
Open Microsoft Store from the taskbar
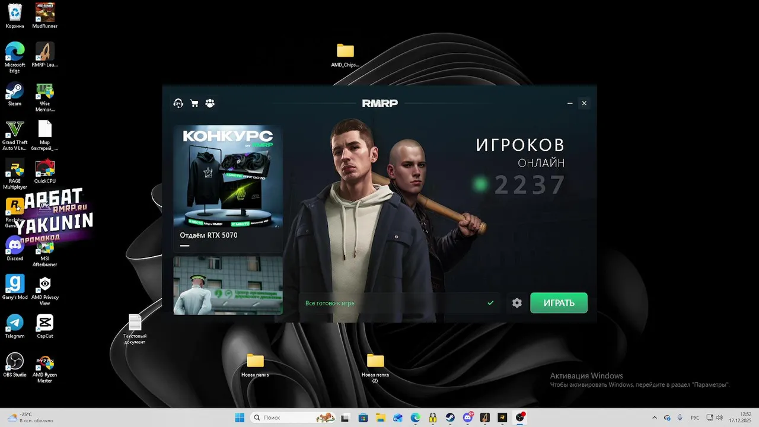(363, 418)
